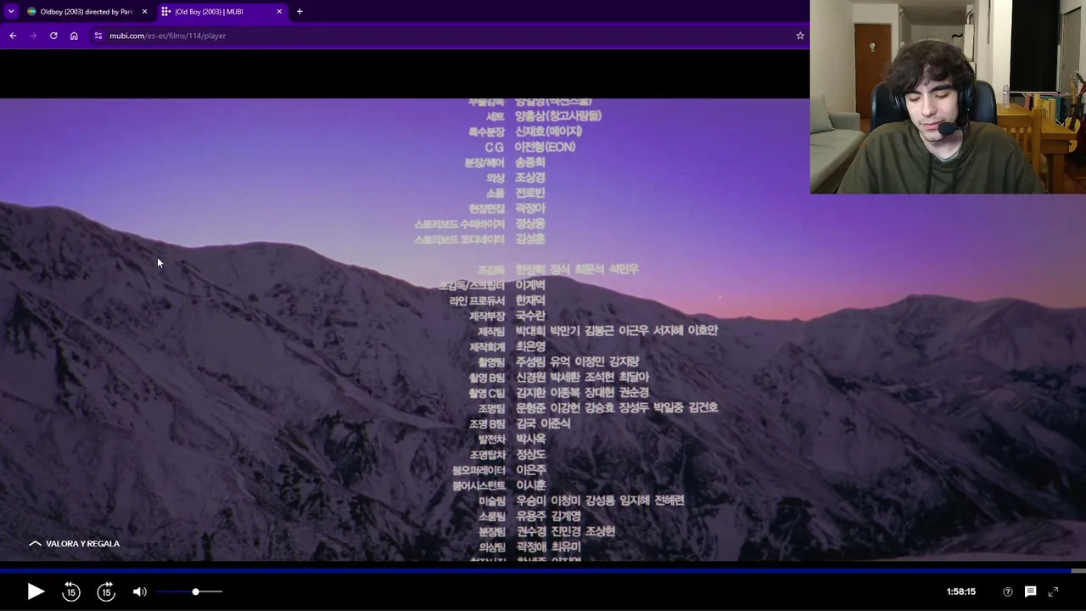The image size is (1086, 611).
Task: Close the Old Boy MUBI tab
Action: (279, 12)
